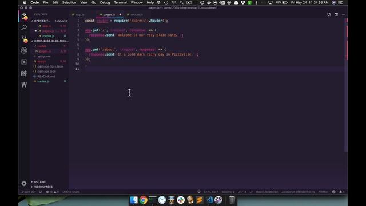366x206 pixels.
Task: Open the Search view icon
Action: (x=24, y=27)
